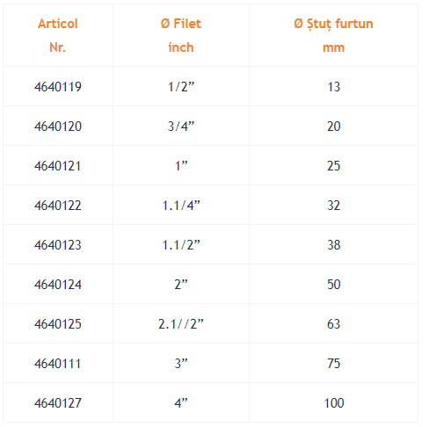Click article number 4640122

pyautogui.click(x=58, y=206)
